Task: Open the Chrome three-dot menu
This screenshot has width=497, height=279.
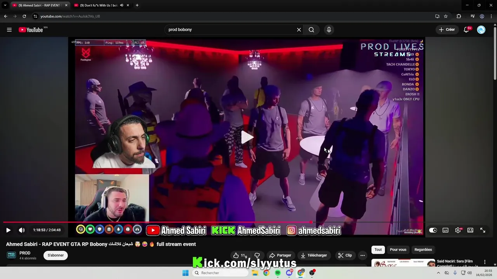Action: pos(491,16)
